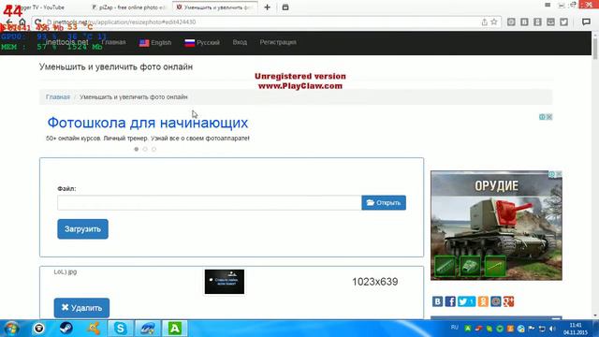Open the Регистрация signup link

[x=278, y=42]
